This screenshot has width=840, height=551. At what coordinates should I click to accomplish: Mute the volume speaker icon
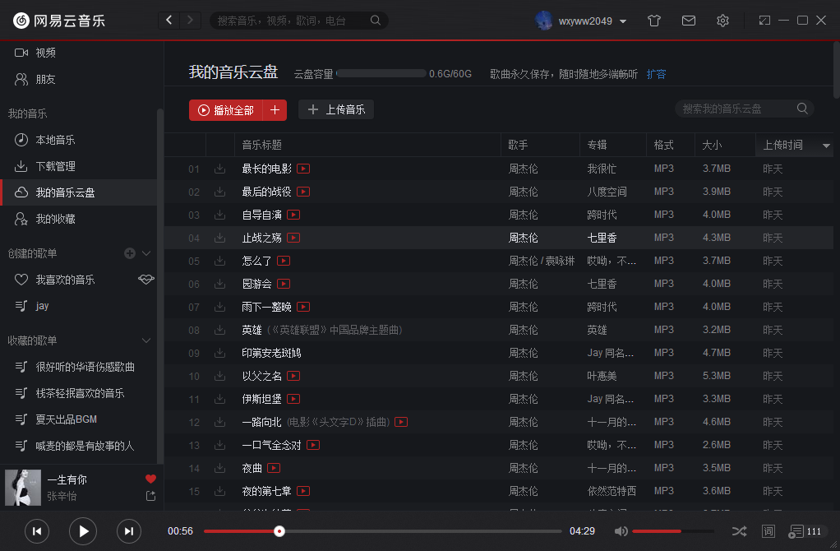point(621,531)
